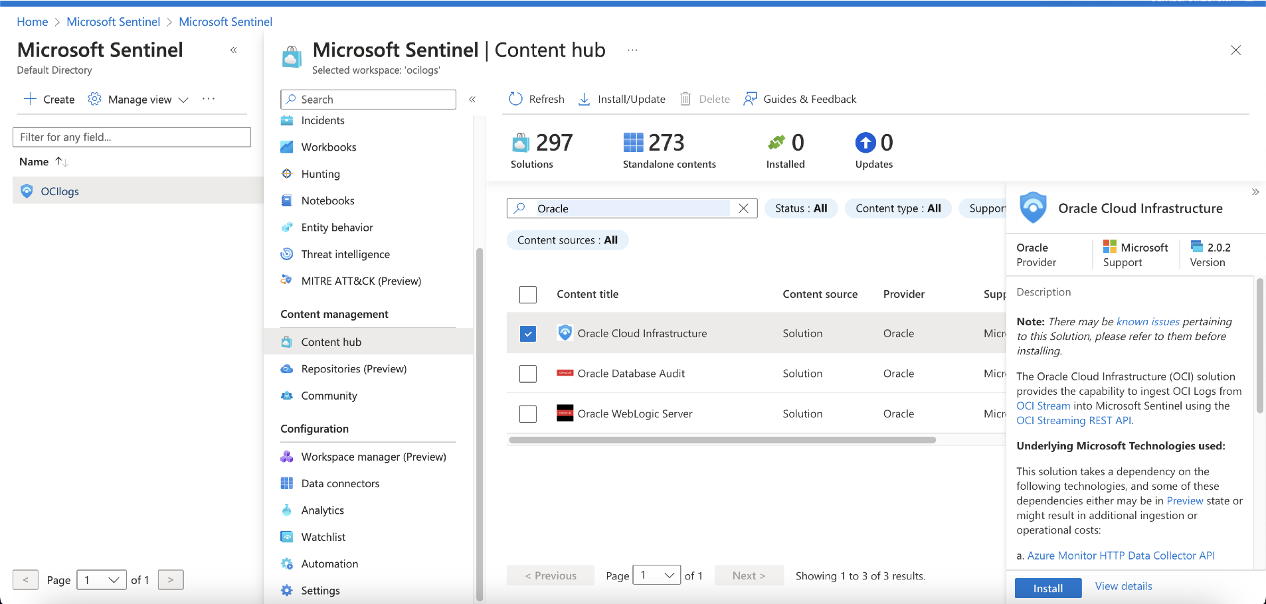Viewport: 1266px width, 604px height.
Task: Select Data connectors menu item
Action: click(340, 483)
